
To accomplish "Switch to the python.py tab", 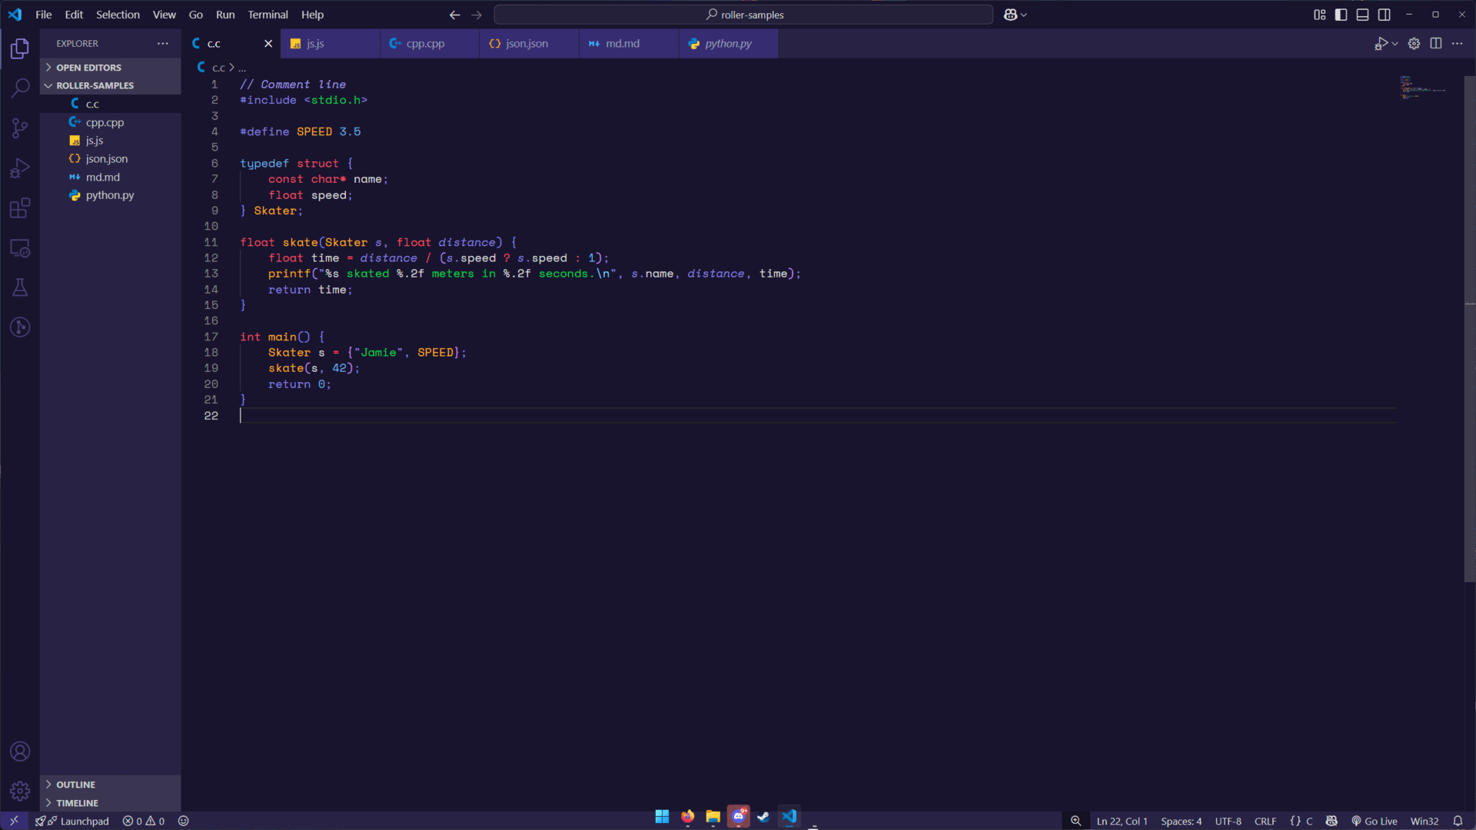I will click(x=727, y=44).
